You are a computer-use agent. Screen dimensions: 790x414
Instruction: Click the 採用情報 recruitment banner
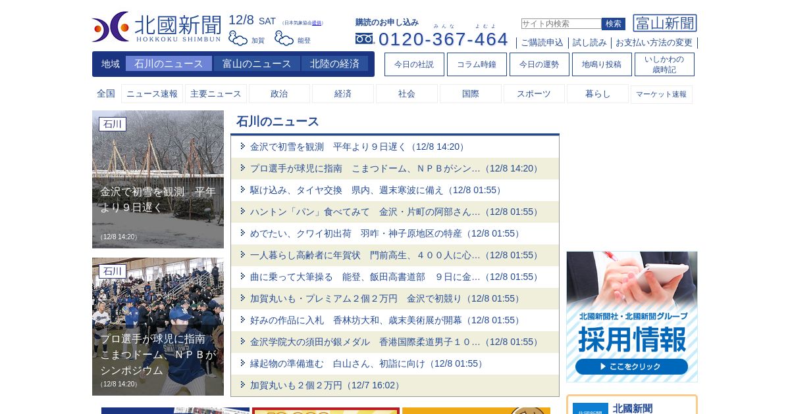(632, 317)
